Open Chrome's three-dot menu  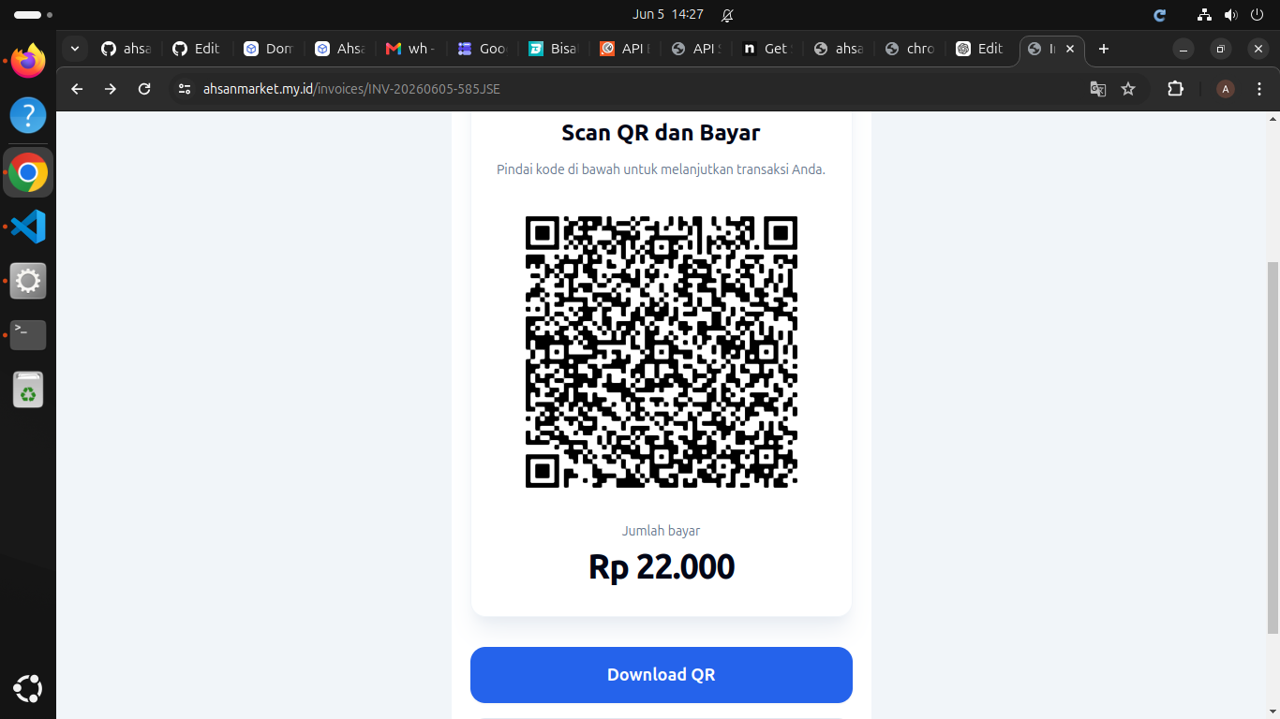tap(1259, 89)
